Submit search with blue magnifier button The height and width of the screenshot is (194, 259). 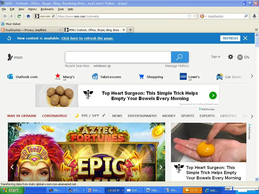pos(180,57)
